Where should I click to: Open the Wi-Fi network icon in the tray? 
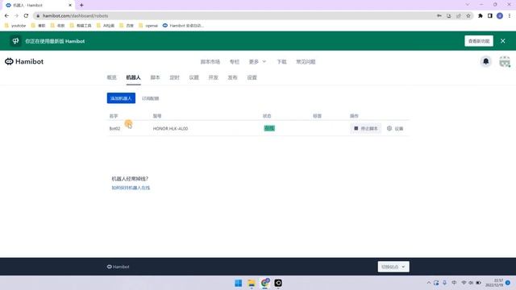tap(464, 283)
